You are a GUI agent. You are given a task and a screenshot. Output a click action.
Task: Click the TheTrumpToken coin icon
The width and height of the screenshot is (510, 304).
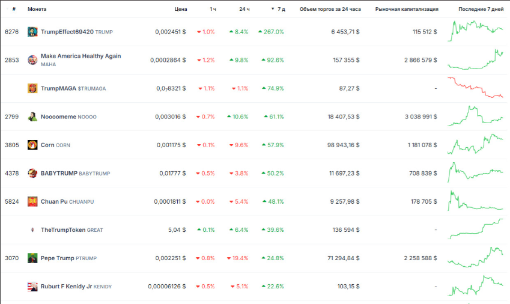pyautogui.click(x=32, y=230)
